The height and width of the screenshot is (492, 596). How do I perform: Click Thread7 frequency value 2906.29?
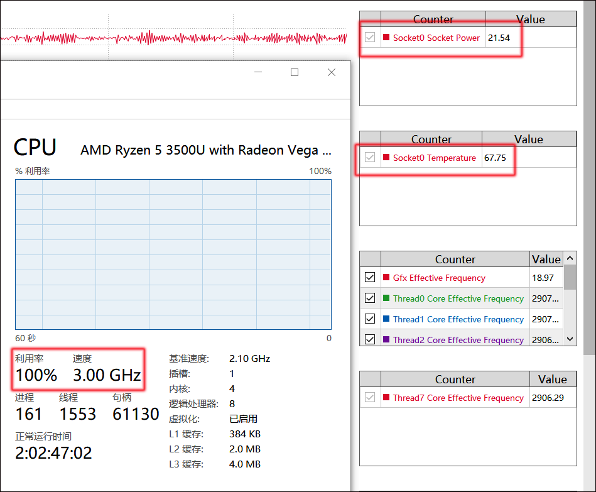(548, 398)
